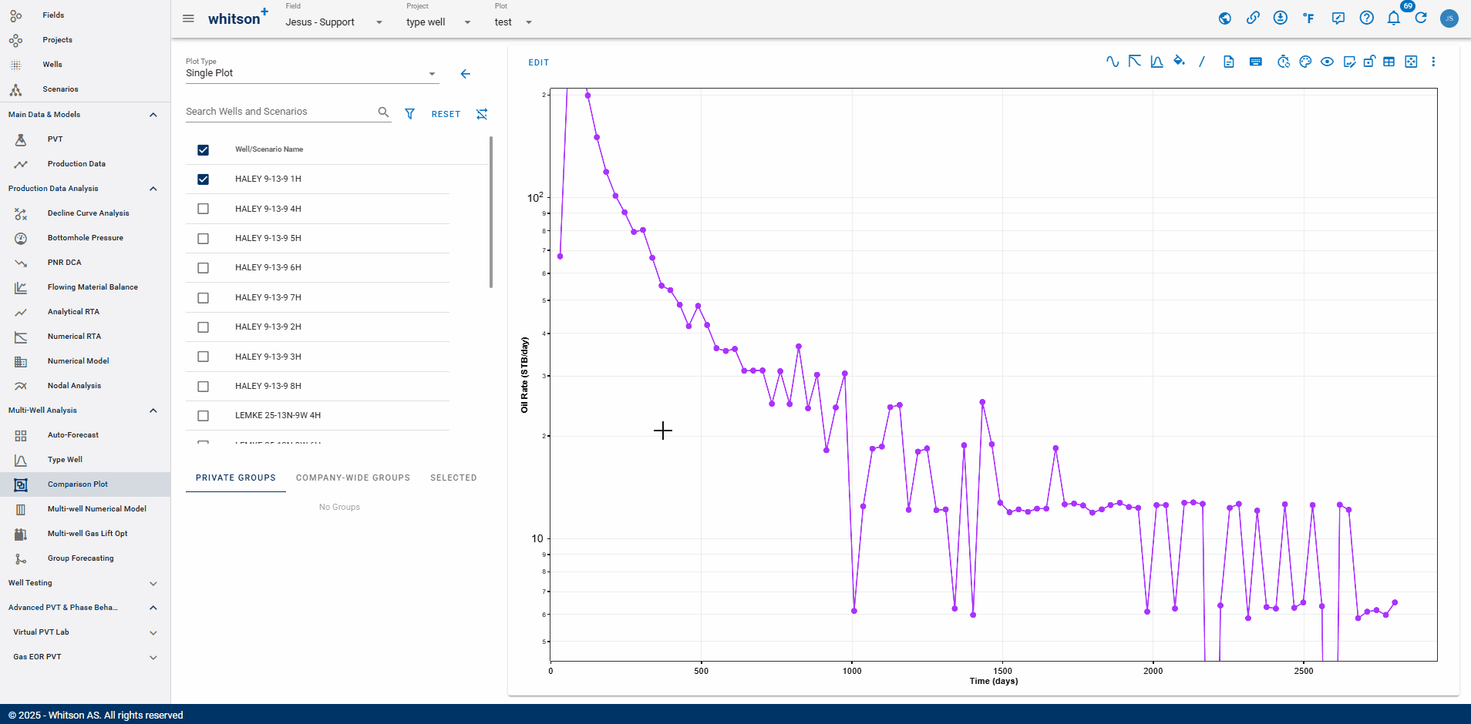Collapse the Multi-Well Analysis section
1471x724 pixels.
152,410
